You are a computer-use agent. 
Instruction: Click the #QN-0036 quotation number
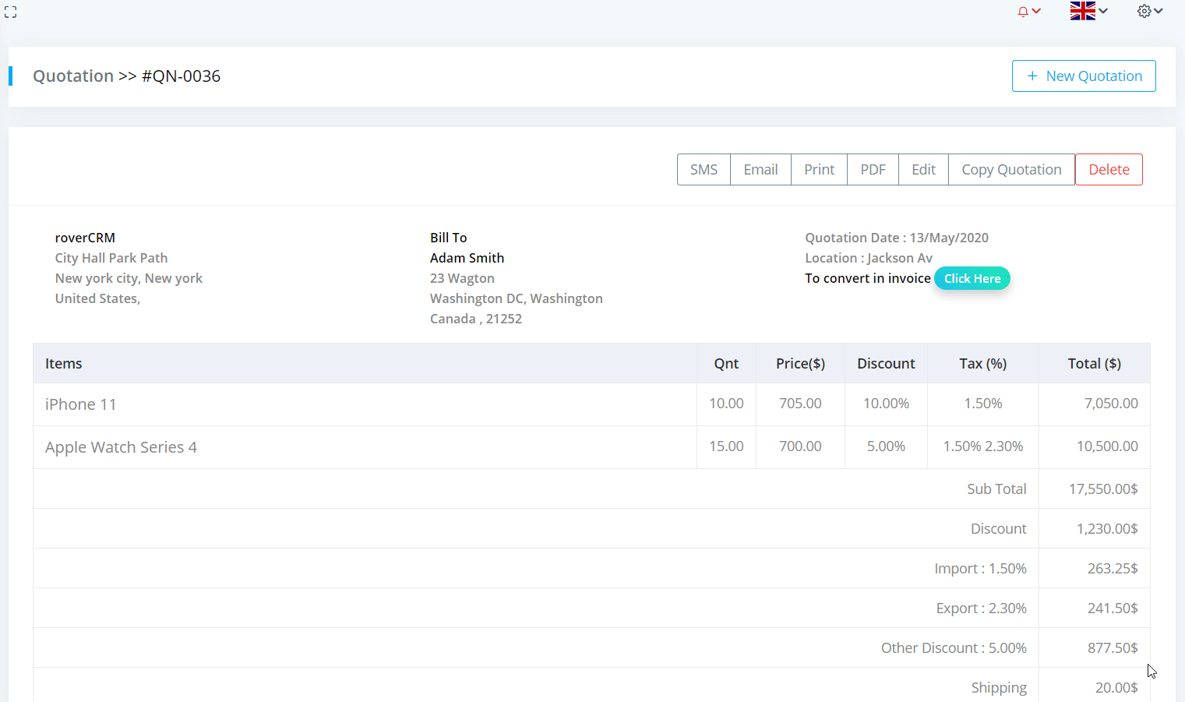(181, 76)
